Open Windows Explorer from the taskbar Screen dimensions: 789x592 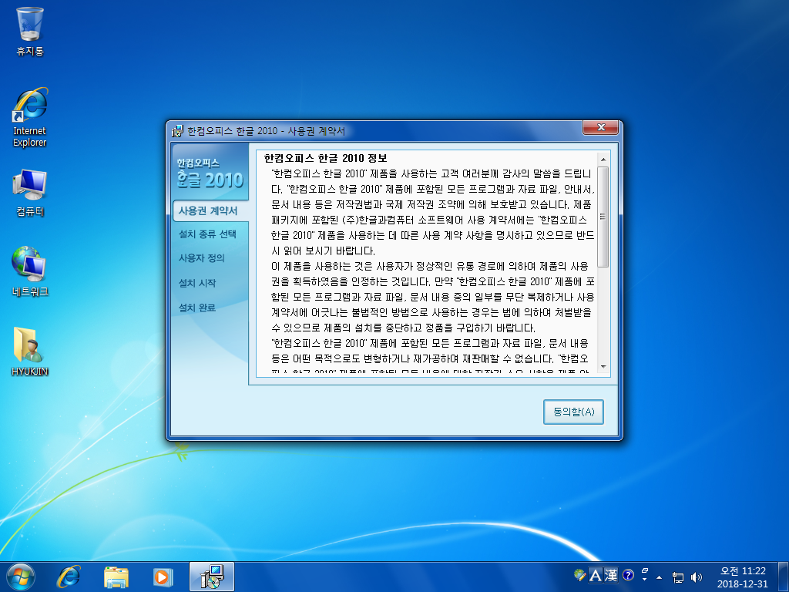pyautogui.click(x=116, y=577)
